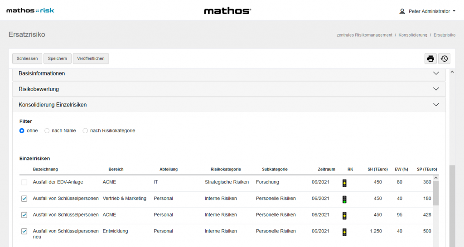Check the Ausfall der EDV-Anlage checkbox

click(x=24, y=182)
